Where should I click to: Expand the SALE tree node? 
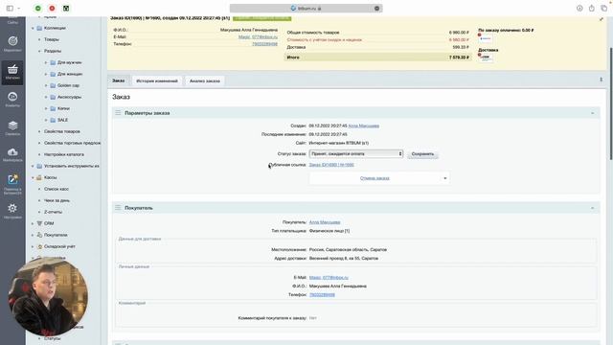pos(46,120)
